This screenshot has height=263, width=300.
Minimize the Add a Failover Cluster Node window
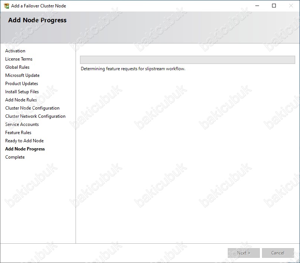point(257,6)
